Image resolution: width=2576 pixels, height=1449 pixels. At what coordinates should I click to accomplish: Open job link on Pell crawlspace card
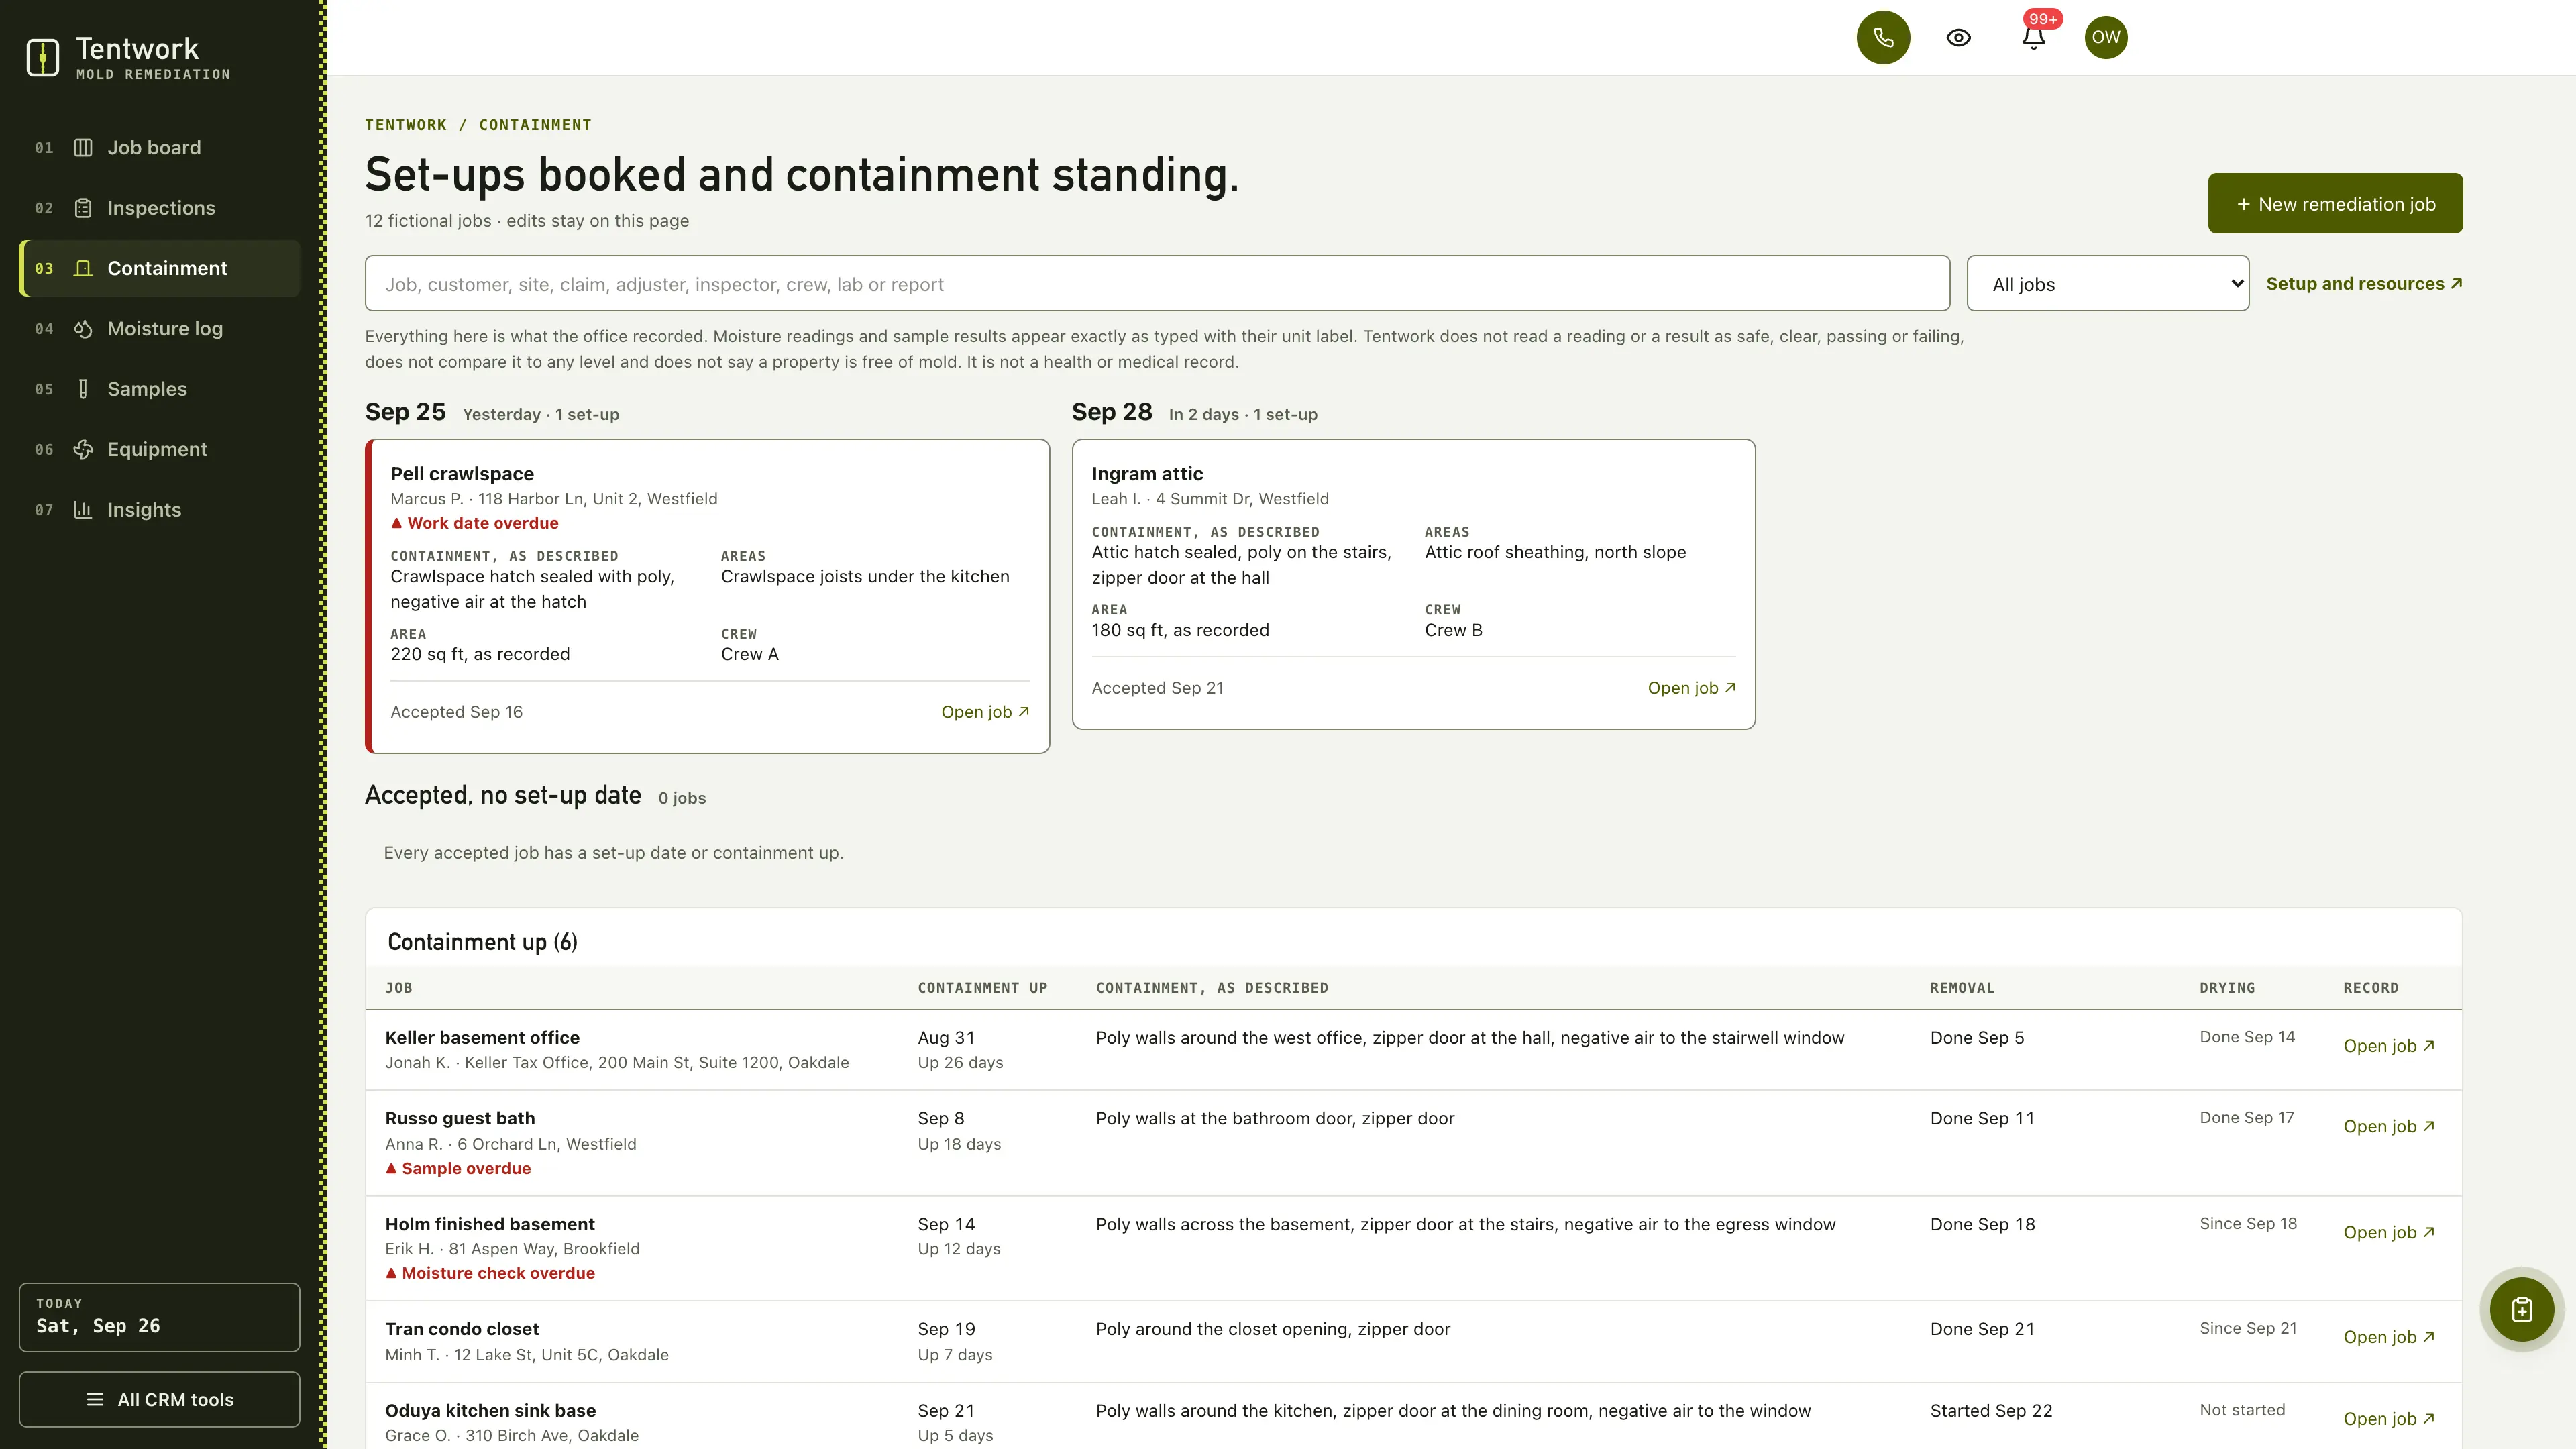pos(985,712)
